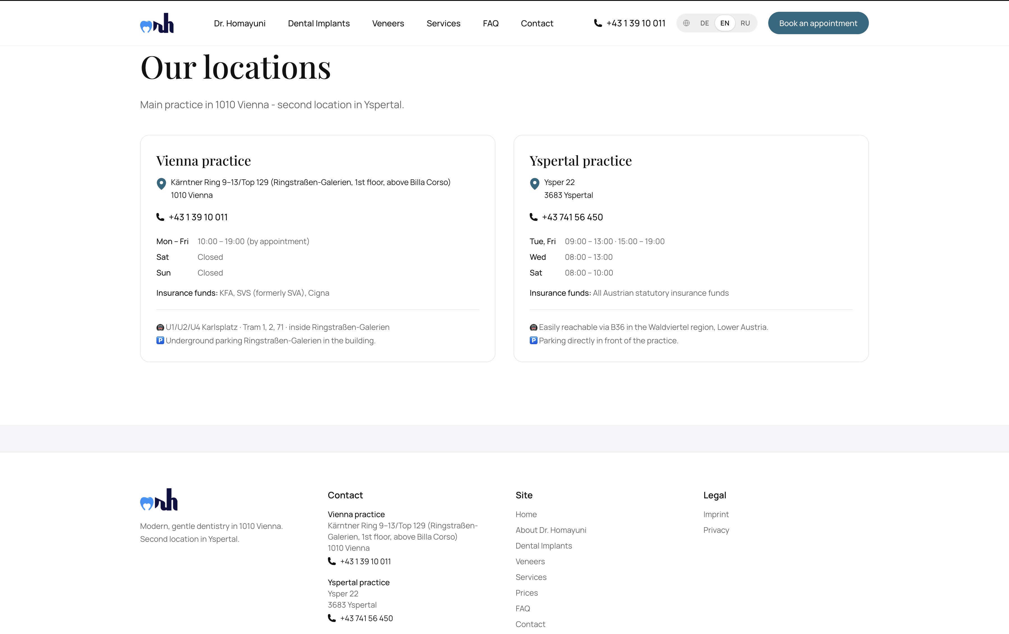This screenshot has height=634, width=1009.
Task: Open Prices in the footer
Action: coord(527,593)
